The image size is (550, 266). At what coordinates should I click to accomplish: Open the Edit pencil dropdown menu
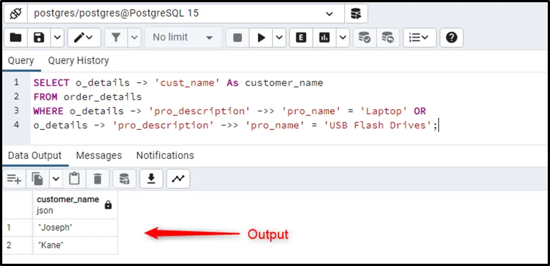(x=84, y=38)
